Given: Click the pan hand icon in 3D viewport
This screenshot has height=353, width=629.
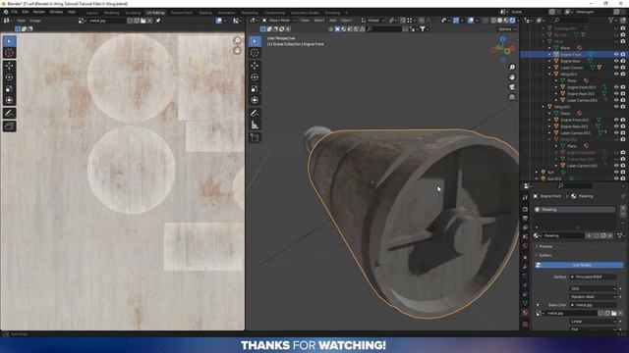Looking at the screenshot, I should coord(512,77).
